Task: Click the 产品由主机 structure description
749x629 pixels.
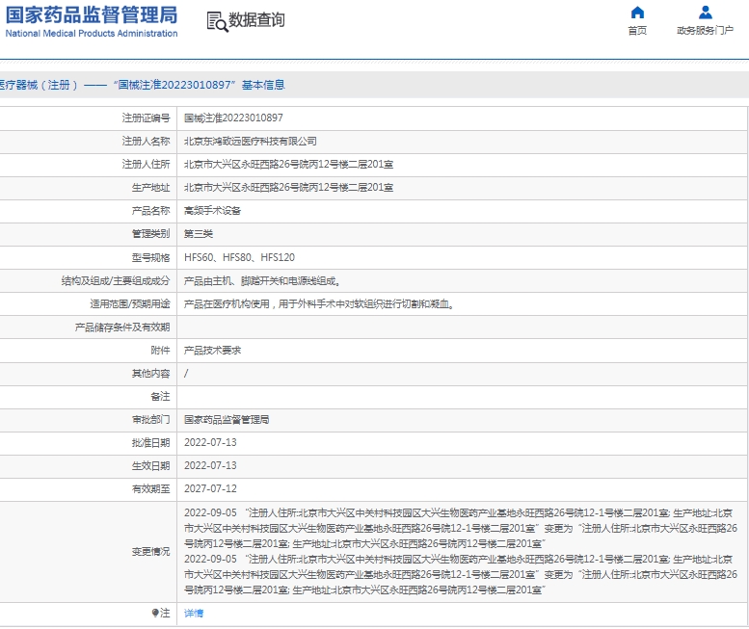Action: (262, 280)
